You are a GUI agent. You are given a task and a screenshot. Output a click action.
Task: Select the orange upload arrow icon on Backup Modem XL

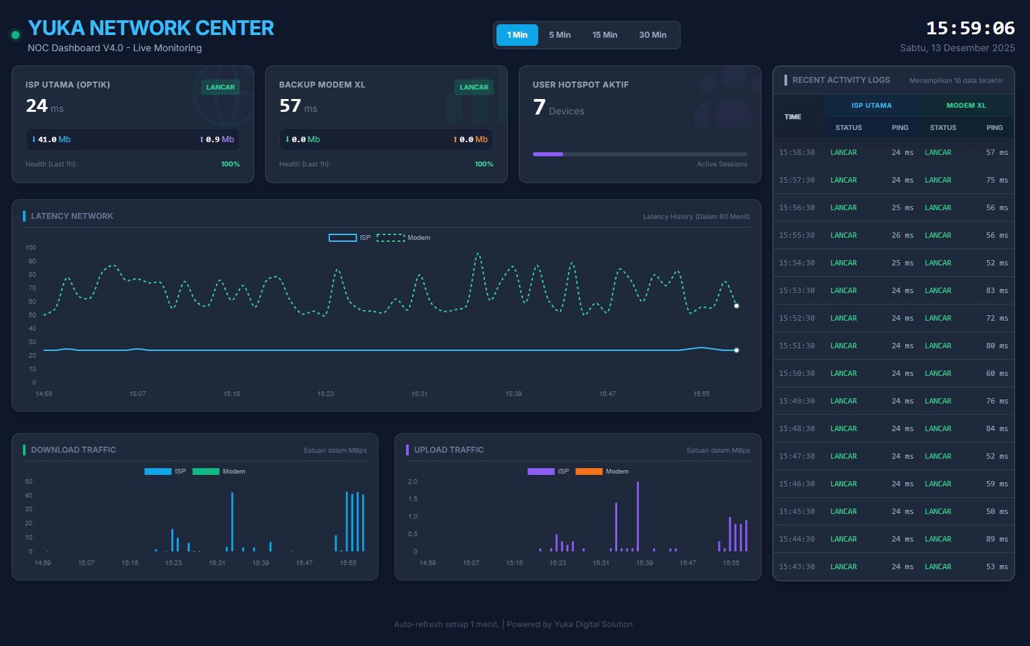[x=457, y=139]
